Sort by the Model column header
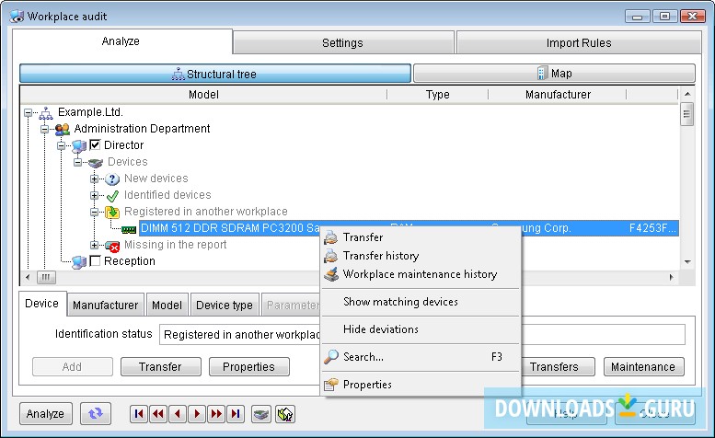 [x=203, y=95]
